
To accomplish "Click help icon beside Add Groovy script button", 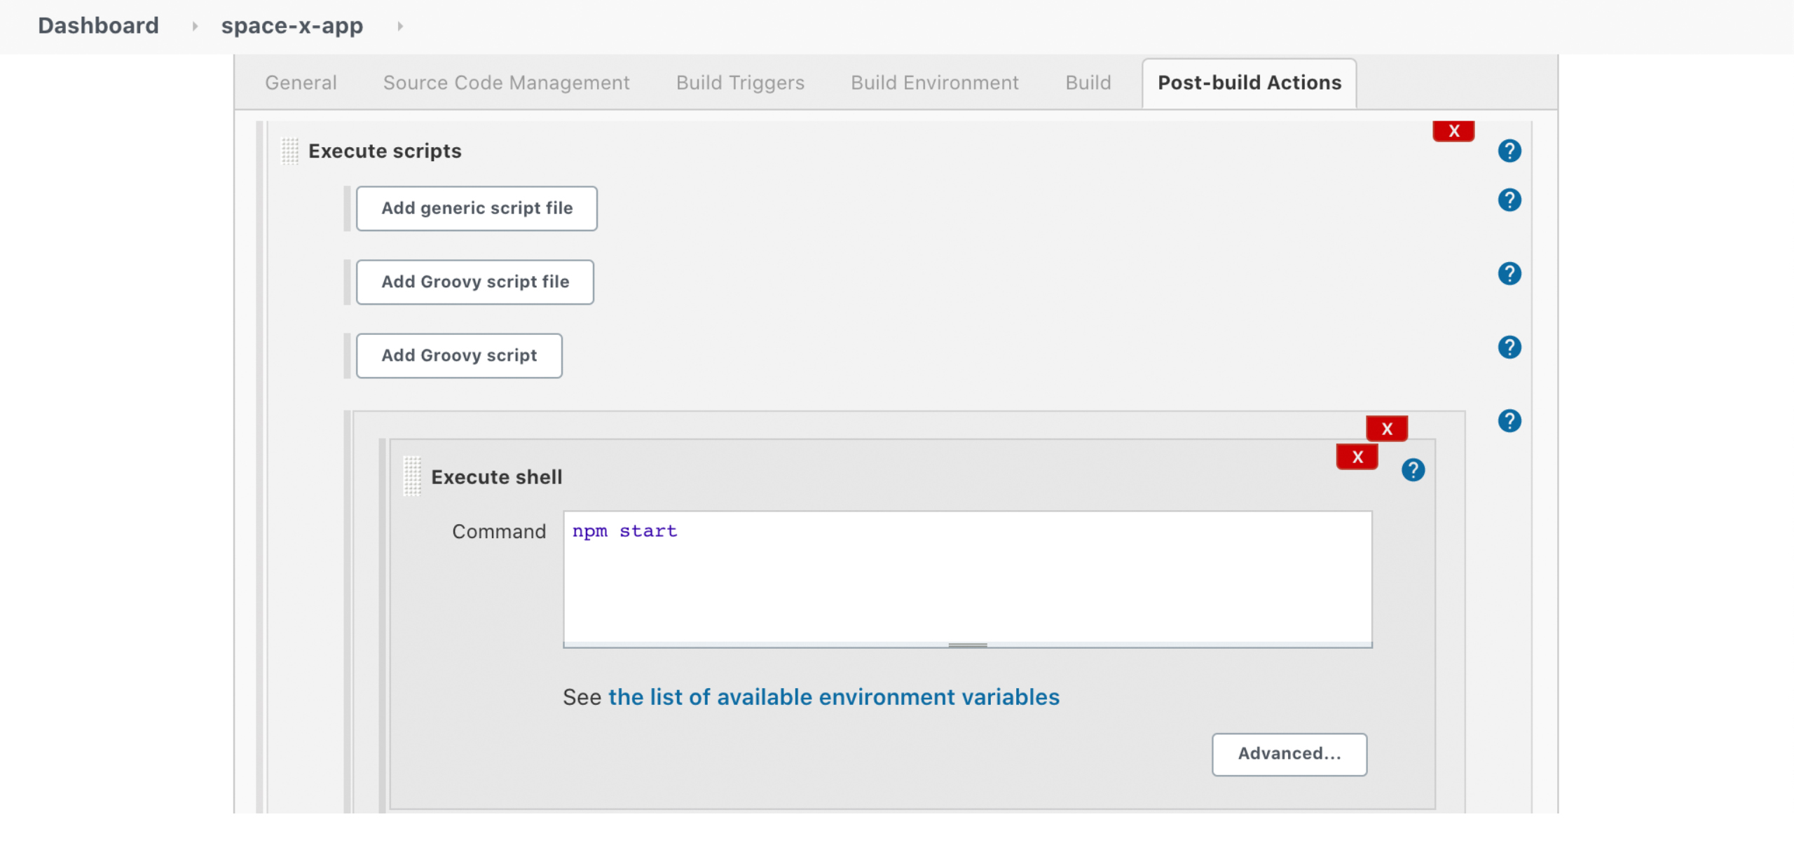I will point(1509,348).
